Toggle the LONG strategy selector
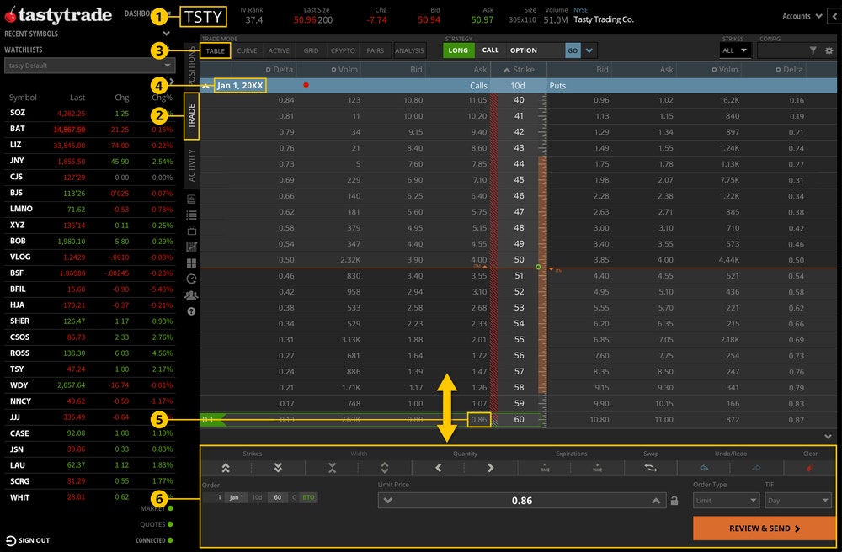The width and height of the screenshot is (842, 552). [458, 50]
